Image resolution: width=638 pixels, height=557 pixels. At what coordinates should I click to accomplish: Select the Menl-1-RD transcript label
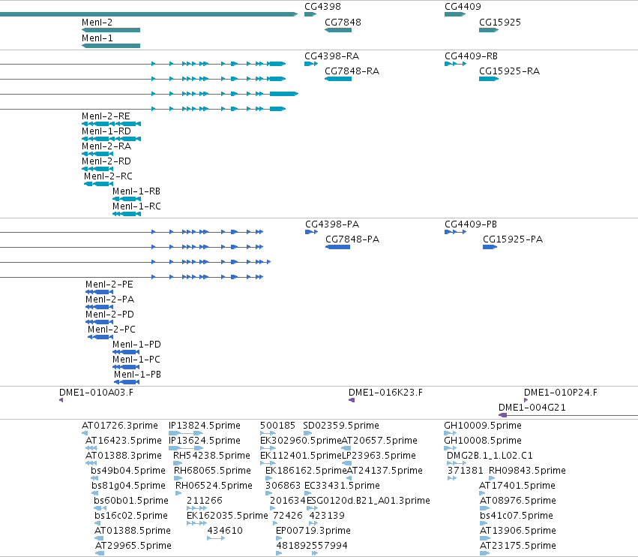106,131
